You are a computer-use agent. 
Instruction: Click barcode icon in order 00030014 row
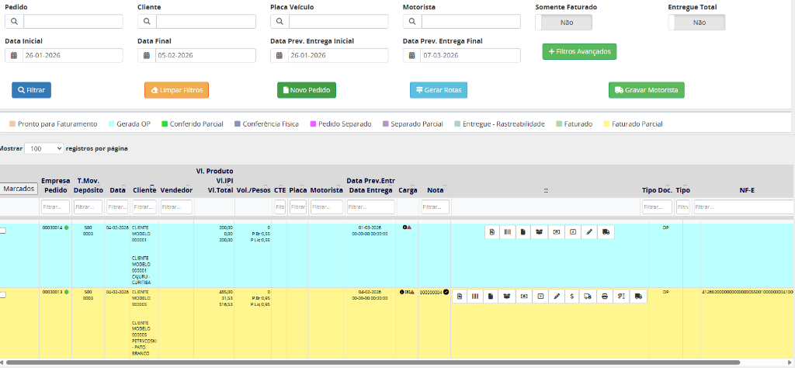pos(508,231)
